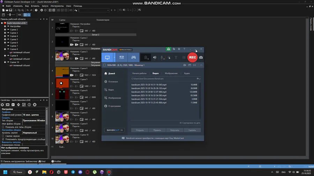Click video camera icon in Bandicam monitor bar

185,65
